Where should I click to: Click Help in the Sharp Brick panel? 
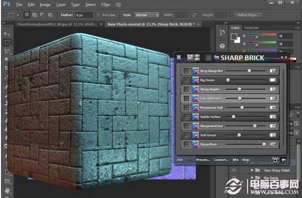click(246, 160)
